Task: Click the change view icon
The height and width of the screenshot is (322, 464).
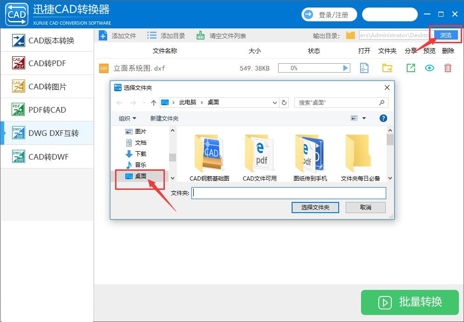Action: [354, 118]
